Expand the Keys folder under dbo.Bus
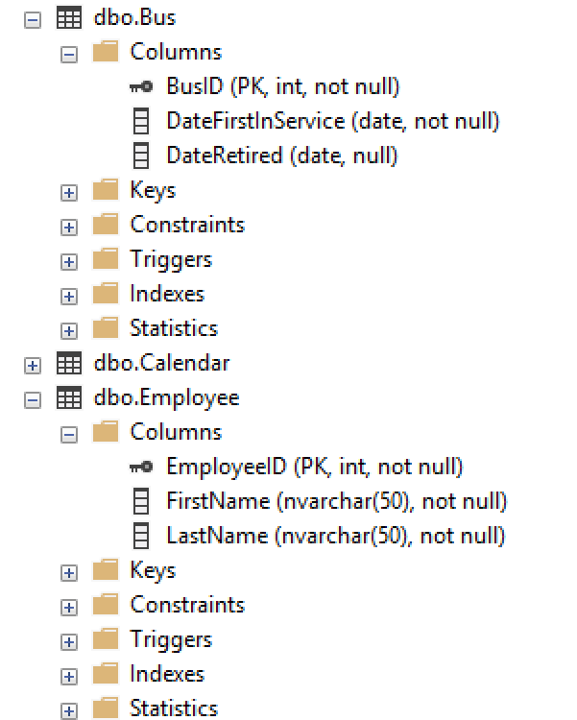The image size is (577, 720). tap(69, 192)
